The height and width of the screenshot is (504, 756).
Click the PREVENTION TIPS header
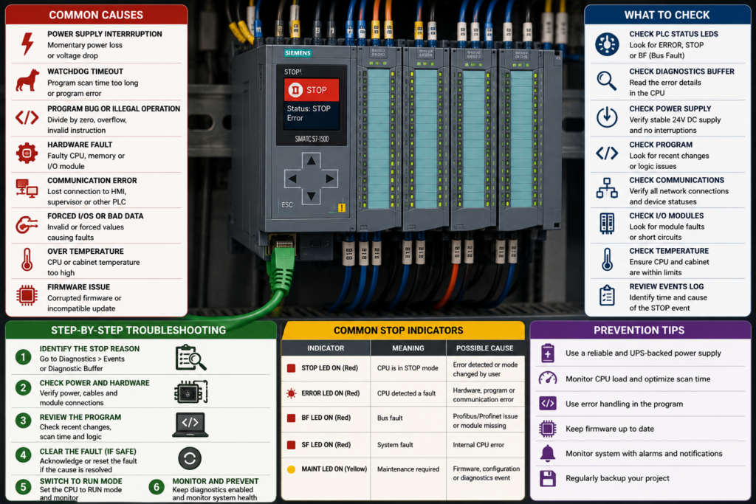(639, 330)
